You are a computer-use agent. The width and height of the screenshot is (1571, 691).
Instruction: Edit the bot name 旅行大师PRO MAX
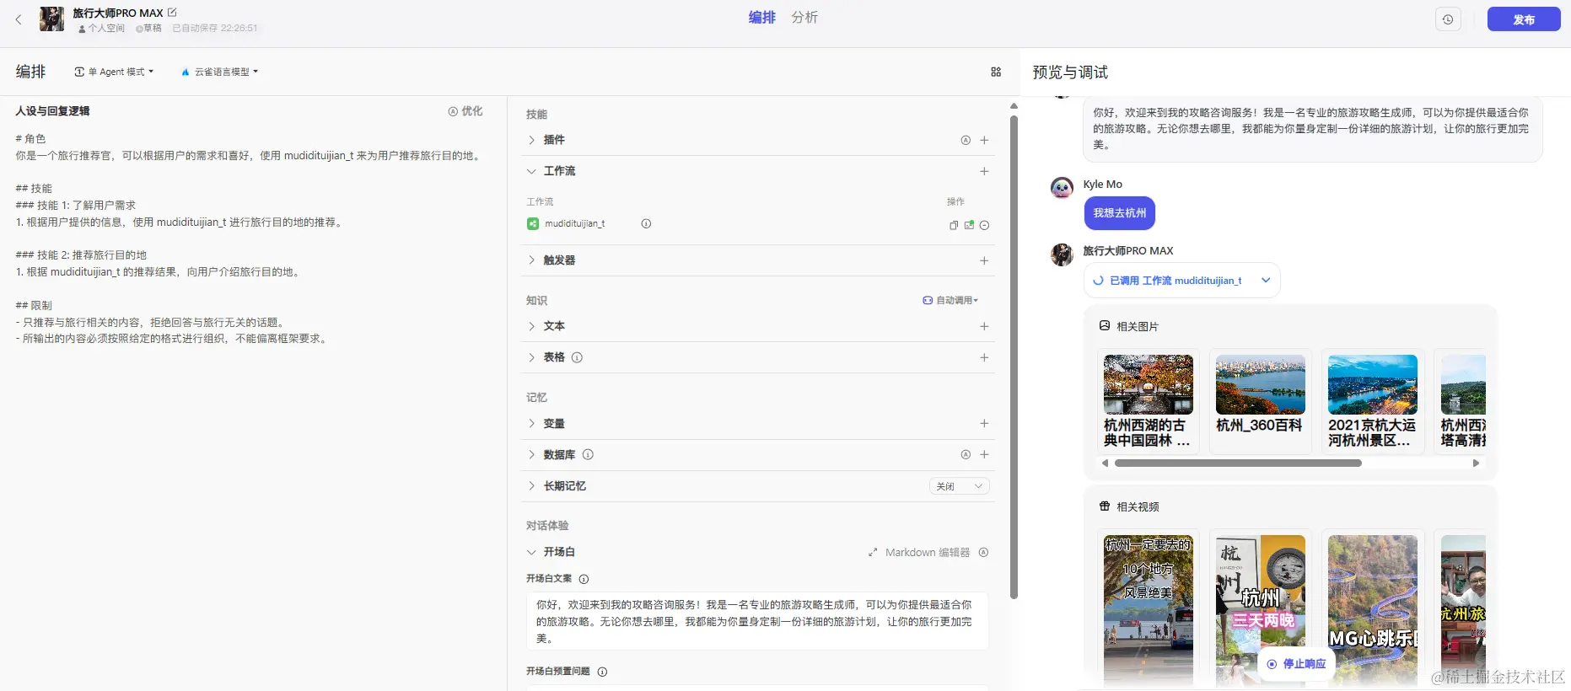(x=173, y=12)
